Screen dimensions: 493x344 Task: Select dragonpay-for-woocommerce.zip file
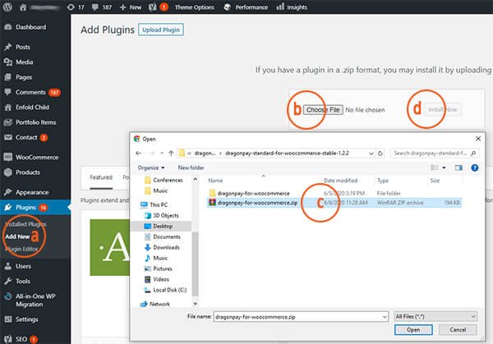pos(253,200)
